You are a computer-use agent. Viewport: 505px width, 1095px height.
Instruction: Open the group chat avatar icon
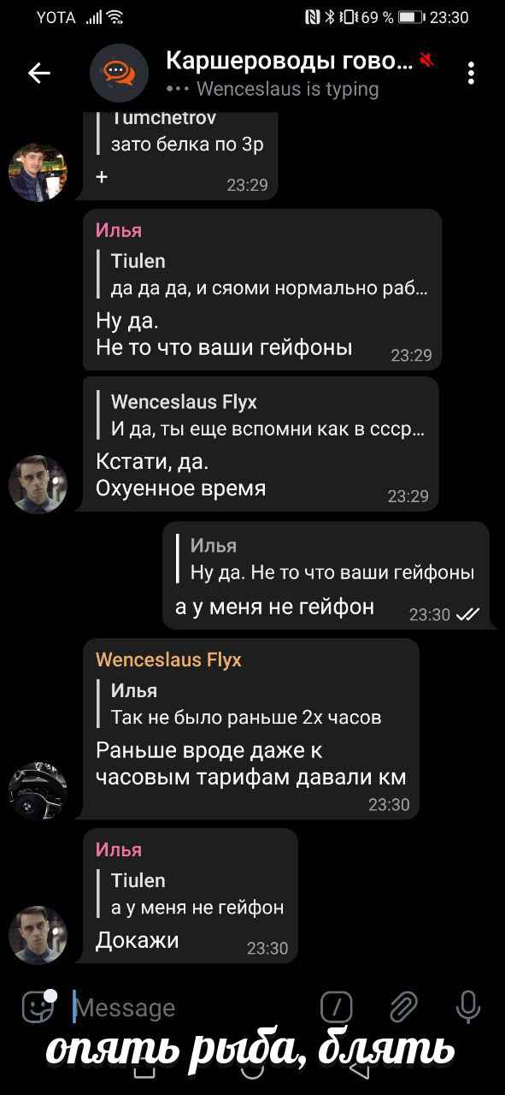pos(119,74)
